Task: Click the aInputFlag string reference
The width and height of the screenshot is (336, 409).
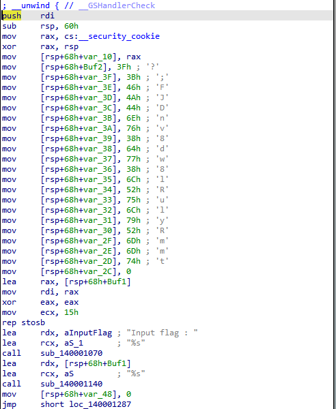Action: coord(88,333)
